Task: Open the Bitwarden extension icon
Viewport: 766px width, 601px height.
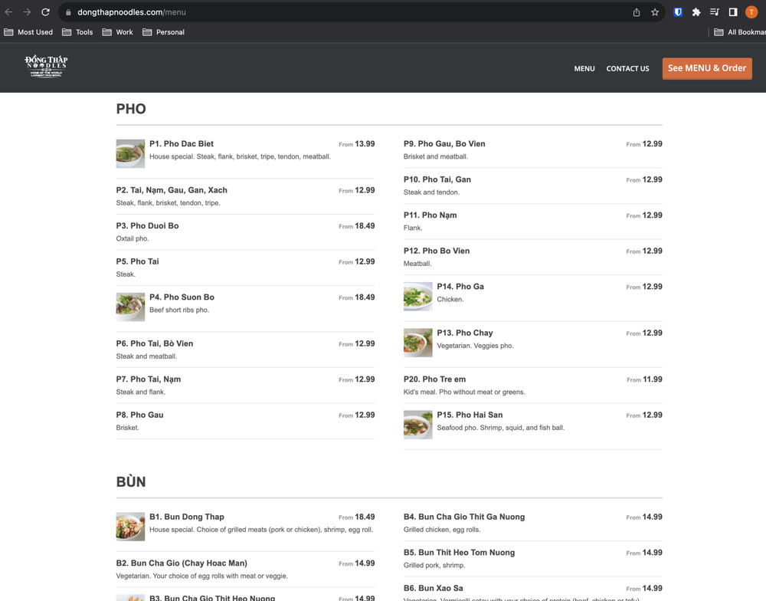Action: tap(678, 12)
